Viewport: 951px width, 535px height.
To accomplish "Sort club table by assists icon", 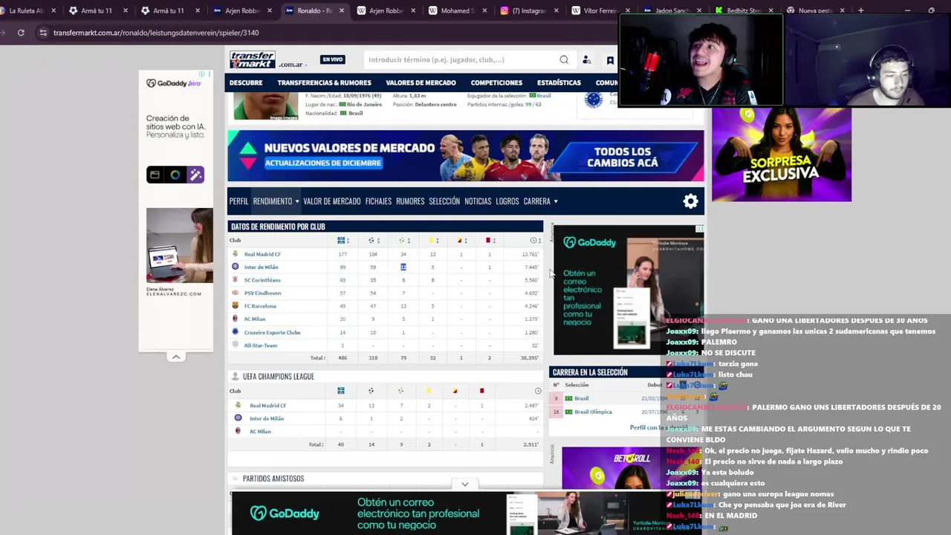I will [x=403, y=241].
